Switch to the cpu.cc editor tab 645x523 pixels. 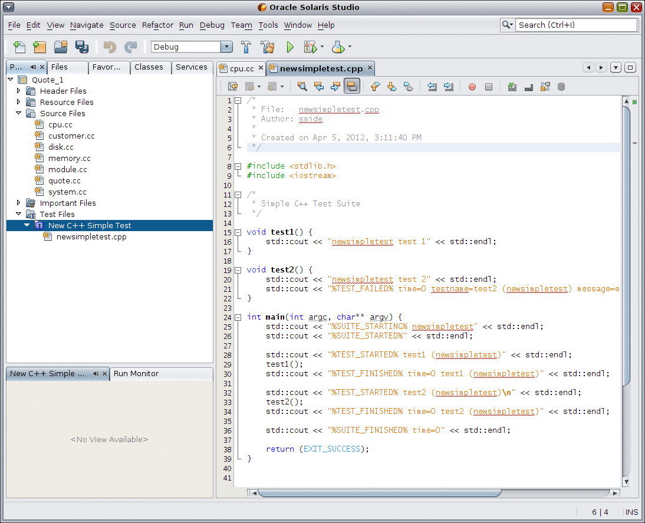click(x=240, y=68)
